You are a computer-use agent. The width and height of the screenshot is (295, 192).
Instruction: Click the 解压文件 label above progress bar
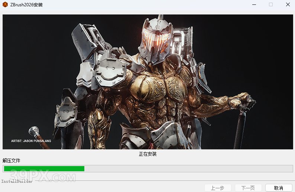pyautogui.click(x=12, y=160)
